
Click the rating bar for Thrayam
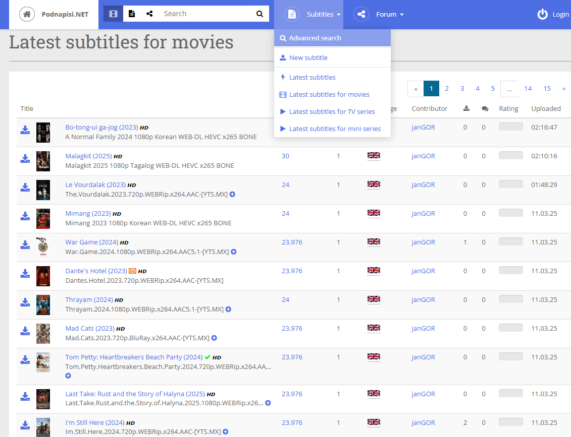[510, 299]
